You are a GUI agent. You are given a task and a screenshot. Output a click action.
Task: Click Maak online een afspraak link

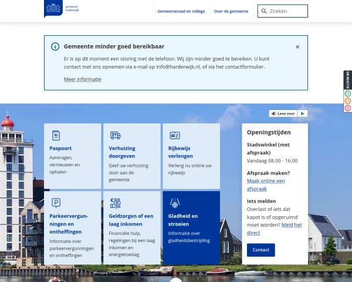(266, 185)
